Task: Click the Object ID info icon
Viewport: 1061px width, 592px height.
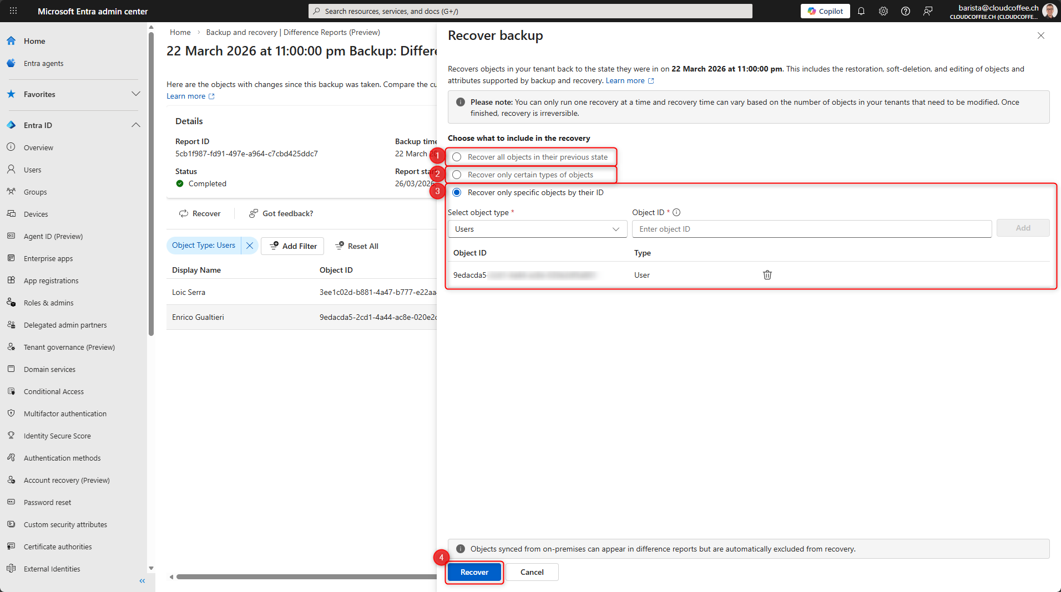Action: coord(676,212)
